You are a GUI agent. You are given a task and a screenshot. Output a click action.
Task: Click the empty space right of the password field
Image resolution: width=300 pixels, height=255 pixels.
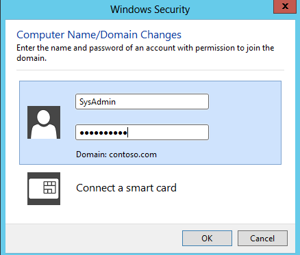(x=245, y=132)
